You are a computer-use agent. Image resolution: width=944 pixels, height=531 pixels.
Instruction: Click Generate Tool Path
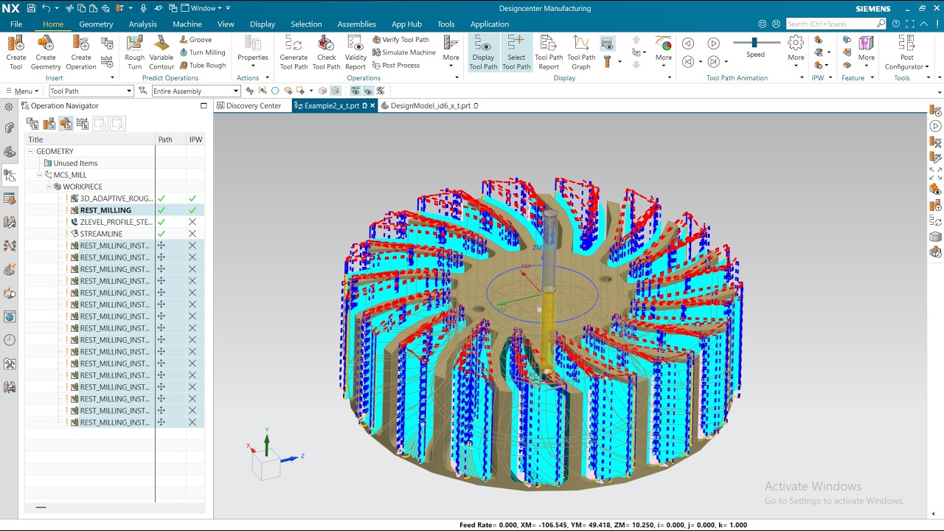(294, 52)
